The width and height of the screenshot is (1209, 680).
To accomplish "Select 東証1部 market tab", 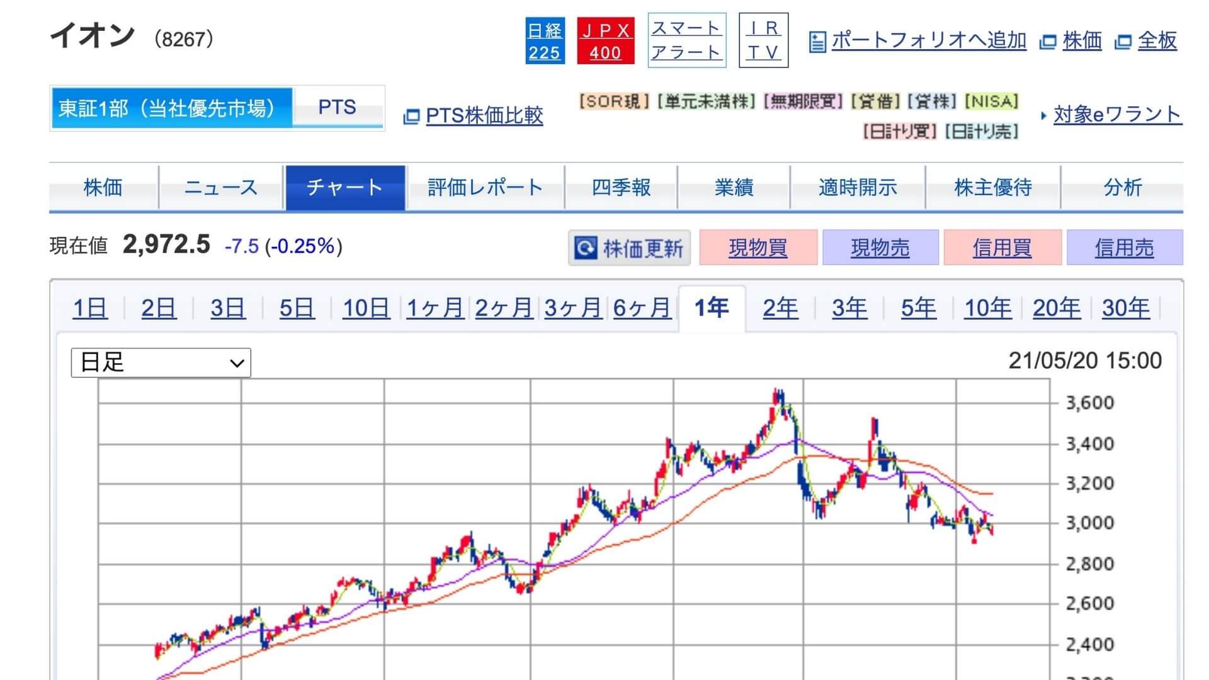I will [171, 108].
